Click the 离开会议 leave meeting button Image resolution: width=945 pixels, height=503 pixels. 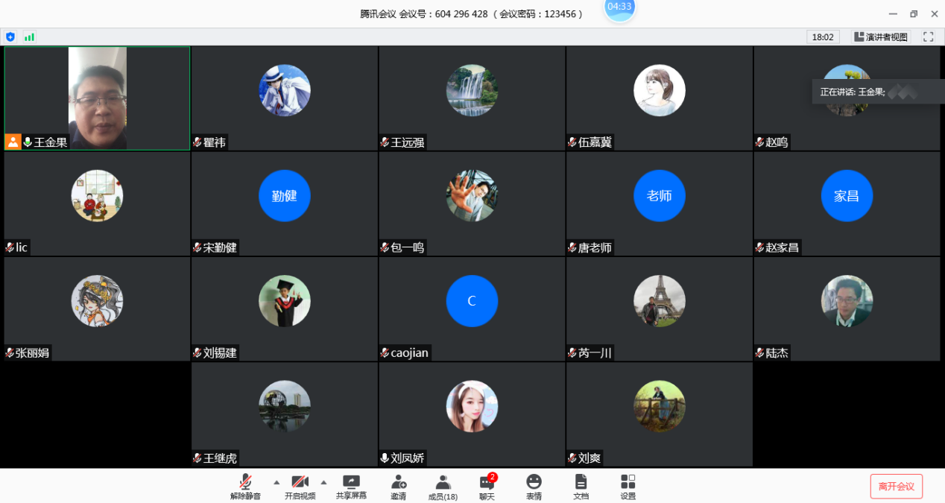(x=896, y=487)
